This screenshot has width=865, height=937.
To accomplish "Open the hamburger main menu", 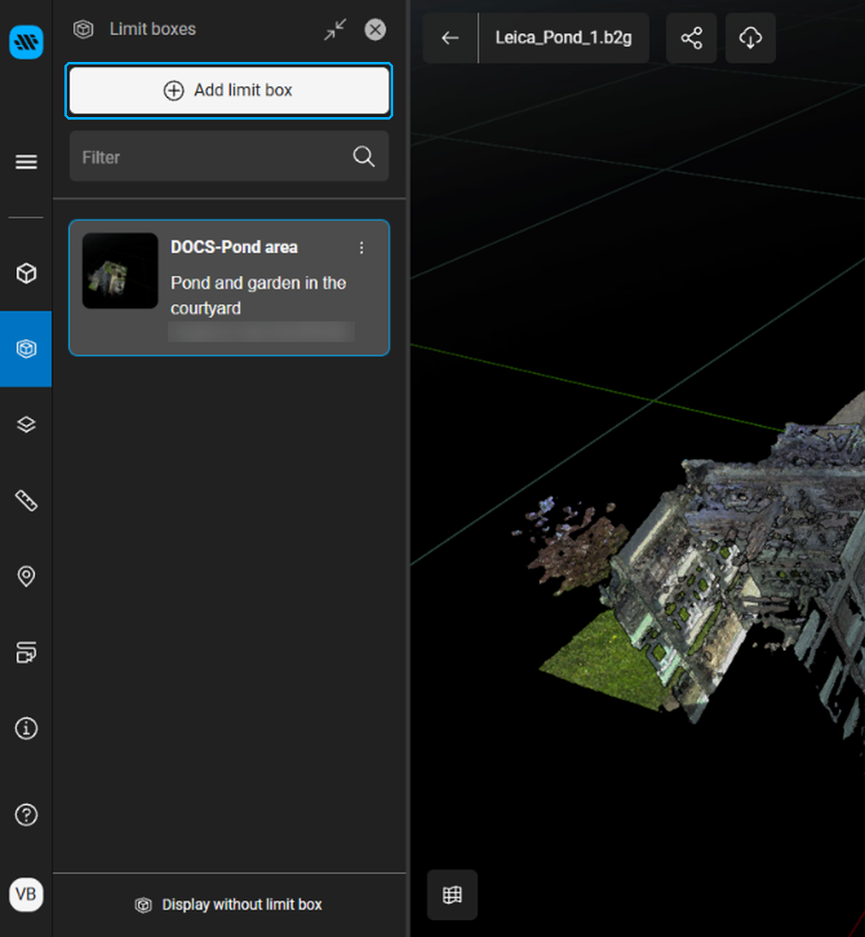I will (x=26, y=162).
